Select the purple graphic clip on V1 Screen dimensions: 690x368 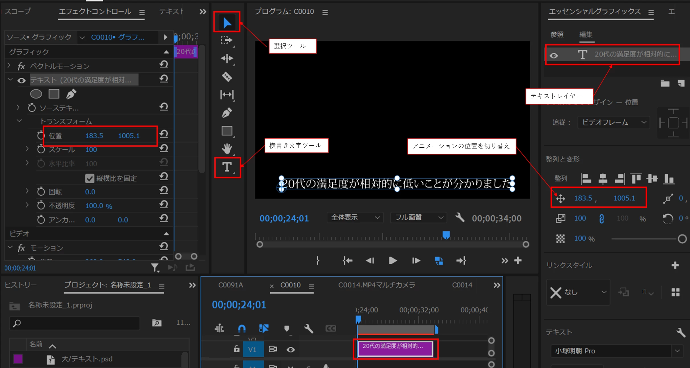(395, 349)
